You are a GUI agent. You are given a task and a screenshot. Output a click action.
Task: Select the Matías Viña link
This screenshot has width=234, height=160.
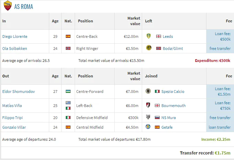point(12,106)
